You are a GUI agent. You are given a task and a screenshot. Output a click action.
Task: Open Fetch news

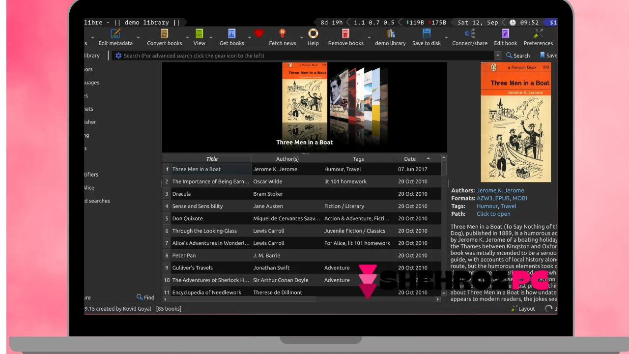pos(283,37)
